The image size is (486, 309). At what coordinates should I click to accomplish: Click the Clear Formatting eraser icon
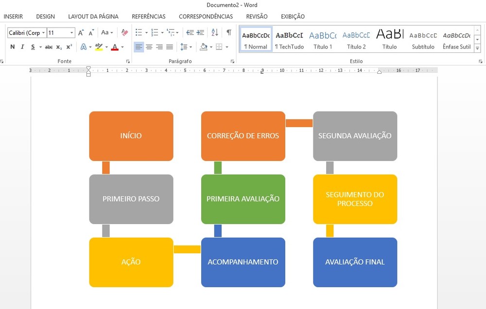click(x=125, y=33)
